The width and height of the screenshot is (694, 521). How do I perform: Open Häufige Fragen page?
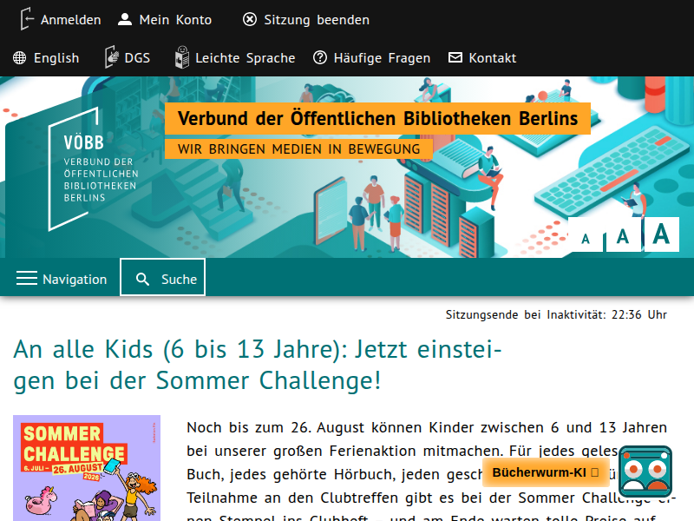point(382,58)
